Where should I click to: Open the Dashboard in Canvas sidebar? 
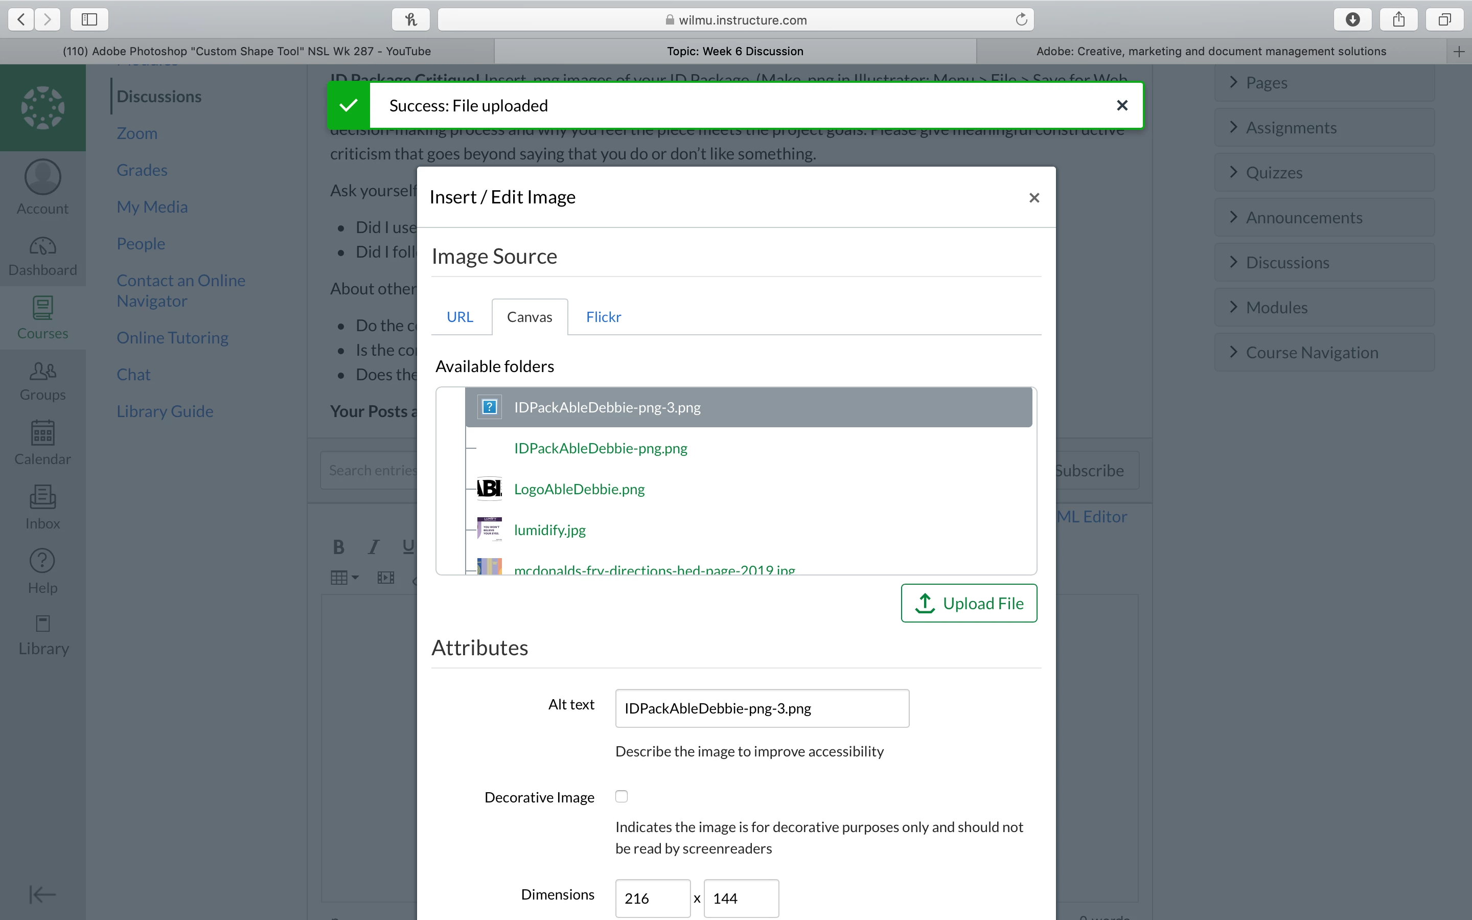pos(42,256)
